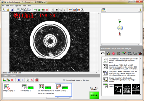Select the Identify Parts barcode tab
144x101 pixels.
[130, 53]
